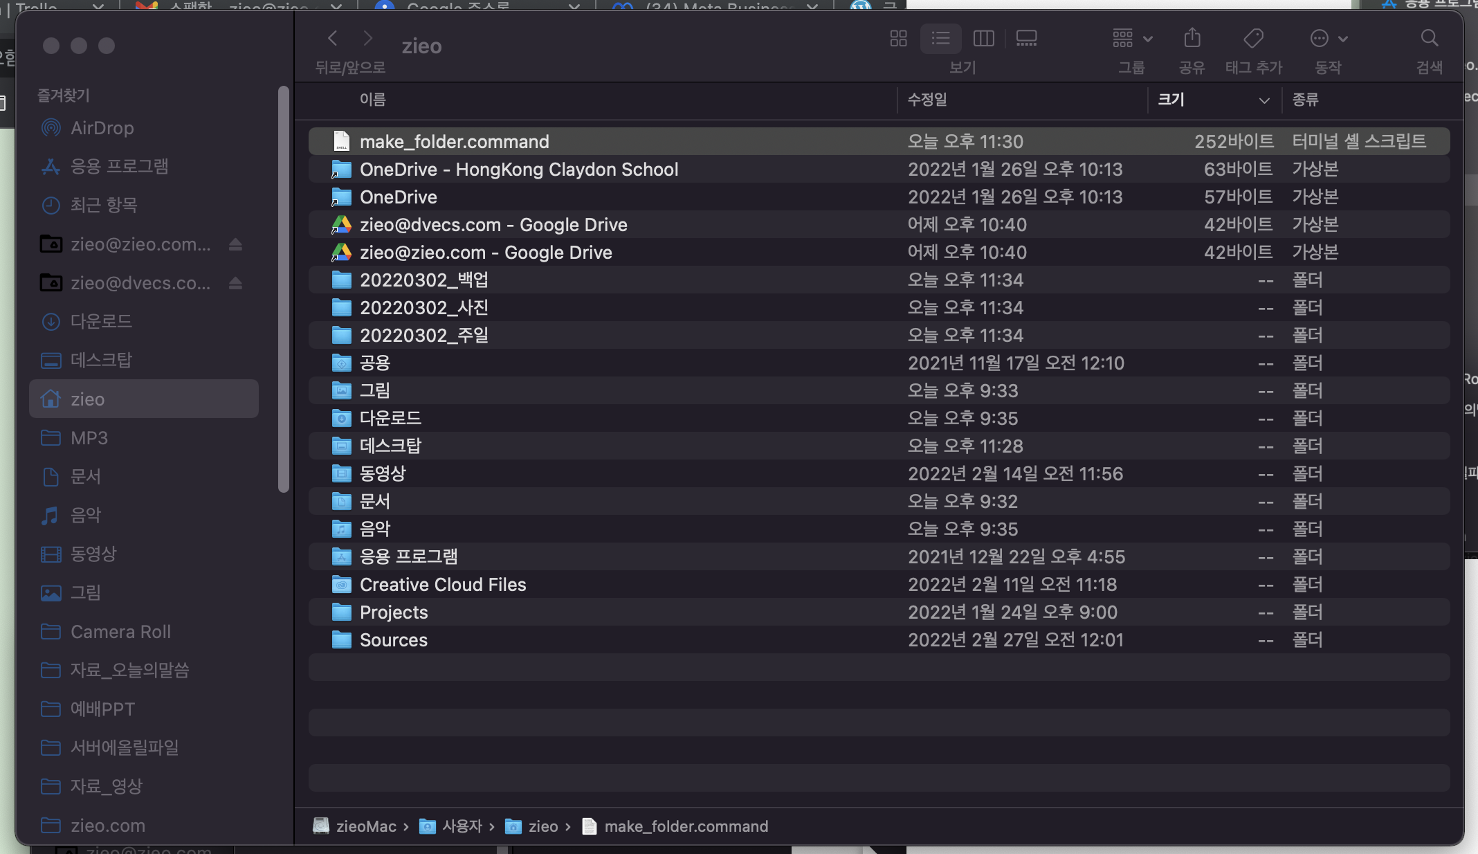The width and height of the screenshot is (1478, 854).
Task: Activate the list view toggle
Action: pyautogui.click(x=940, y=39)
